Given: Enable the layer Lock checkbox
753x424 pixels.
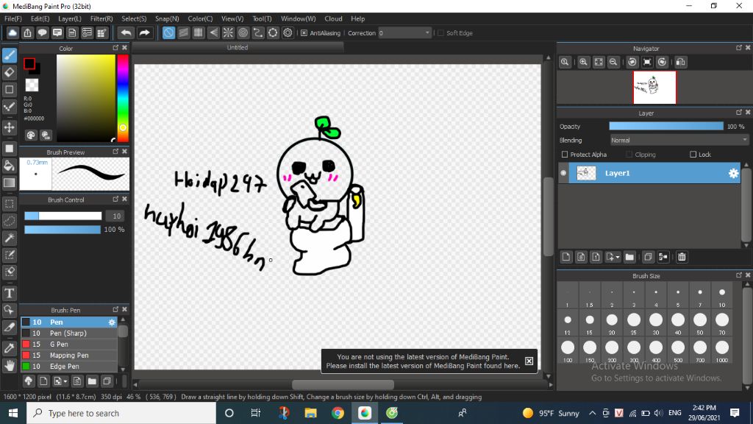Looking at the screenshot, I should [x=693, y=155].
